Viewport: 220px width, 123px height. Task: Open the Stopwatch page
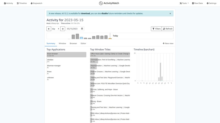click(x=37, y=3)
